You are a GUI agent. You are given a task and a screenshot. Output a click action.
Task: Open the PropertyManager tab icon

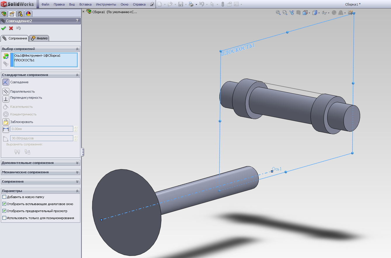[12, 14]
